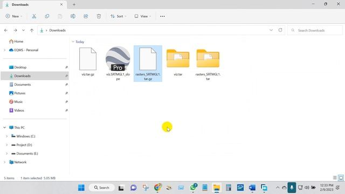Image resolution: width=345 pixels, height=194 pixels.
Task: Click Downloads in the address bar
Action: tap(58, 30)
